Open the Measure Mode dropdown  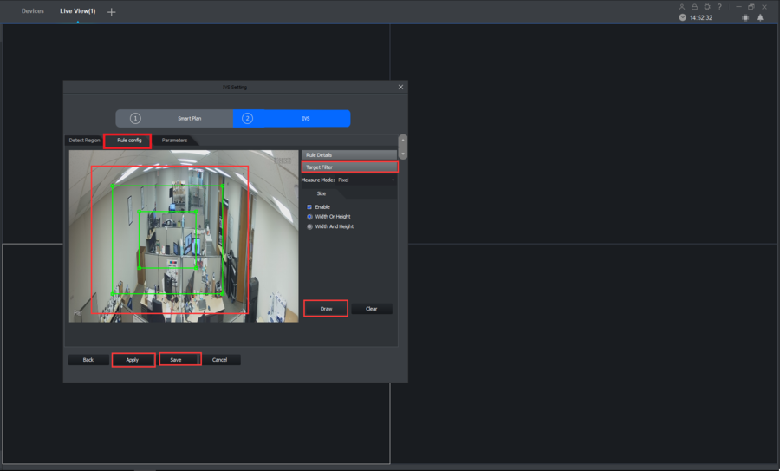point(366,180)
